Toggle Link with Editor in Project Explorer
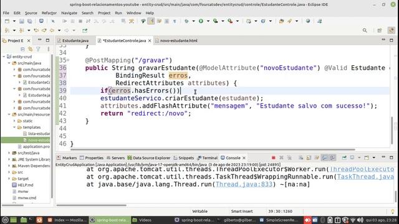399x224 pixels. pyautogui.click(x=31, y=49)
